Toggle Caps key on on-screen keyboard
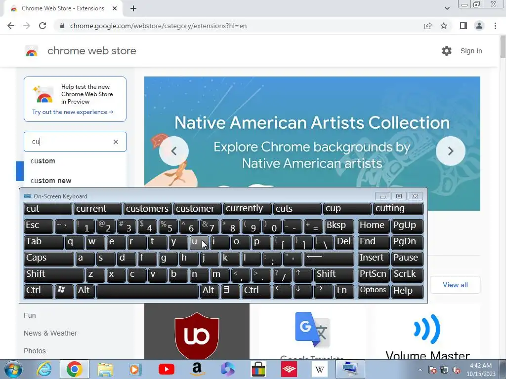Viewport: 506px width, 379px height. 49,259
